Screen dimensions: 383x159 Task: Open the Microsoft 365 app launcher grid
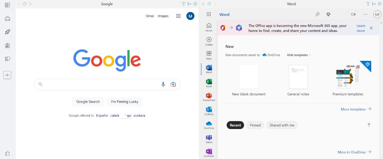209,14
